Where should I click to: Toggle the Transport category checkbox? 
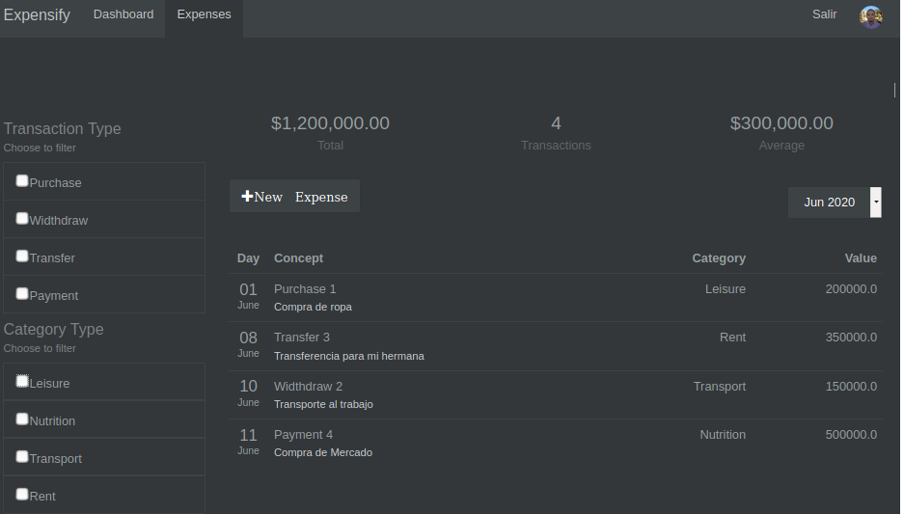point(22,457)
